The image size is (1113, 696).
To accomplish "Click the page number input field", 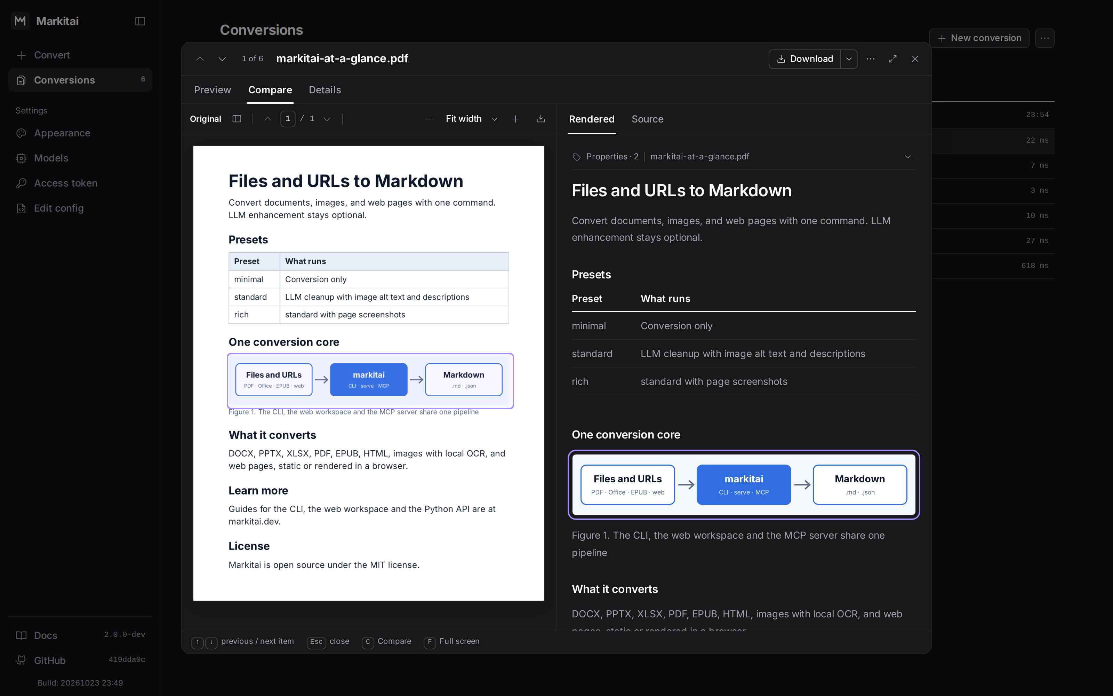I will pos(288,119).
